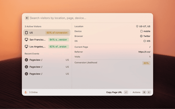Screen dimensions: 175x109
Task: Click the globe icon next to Twitter browser
Action: 141,36
